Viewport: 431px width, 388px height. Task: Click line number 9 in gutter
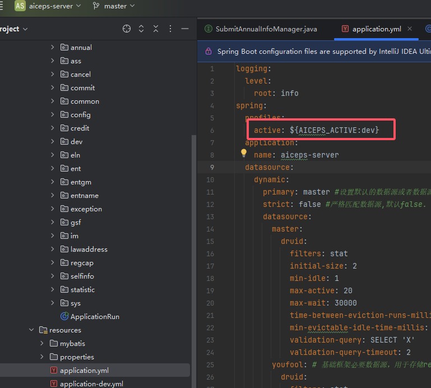click(212, 167)
